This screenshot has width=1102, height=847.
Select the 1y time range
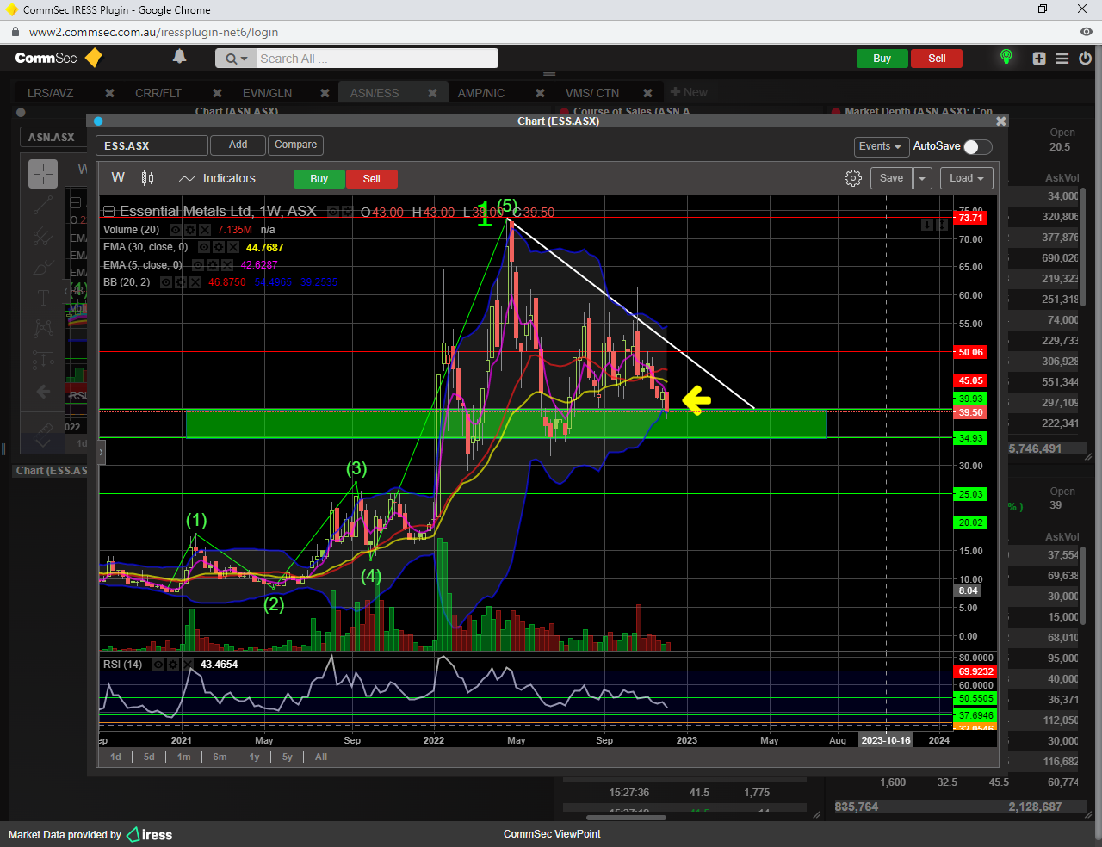pos(254,757)
